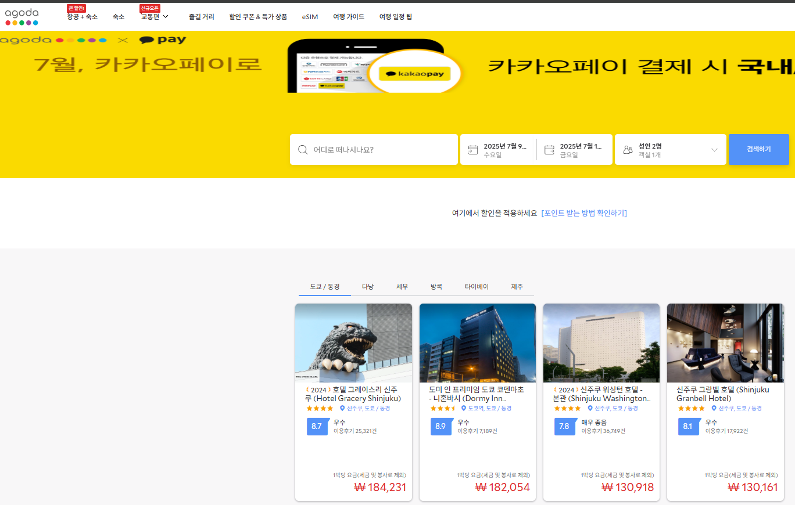This screenshot has height=505, width=795.
Task: Select the 제주 destination tab
Action: coord(517,287)
